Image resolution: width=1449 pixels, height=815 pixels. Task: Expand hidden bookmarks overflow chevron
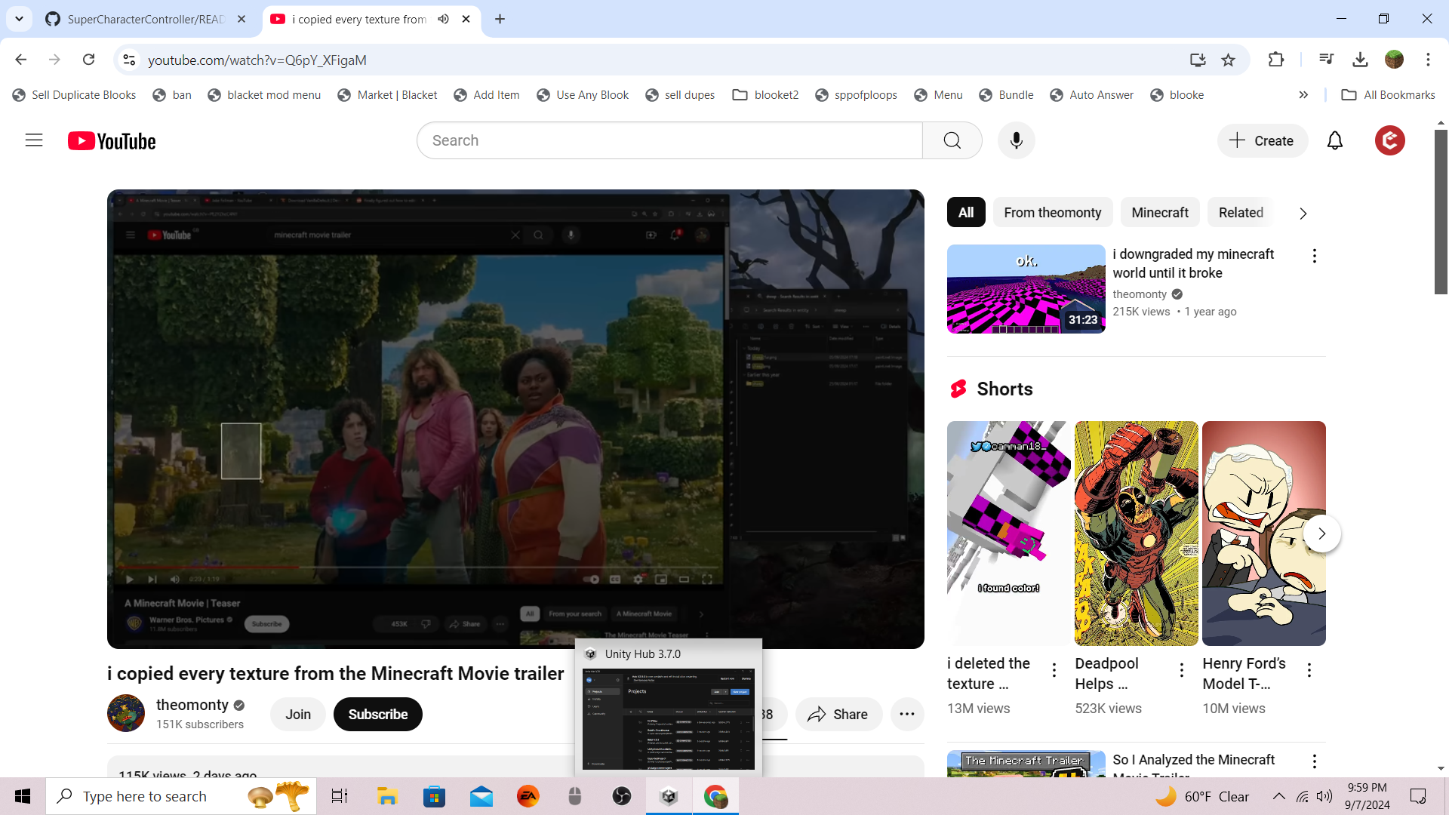[x=1303, y=95]
